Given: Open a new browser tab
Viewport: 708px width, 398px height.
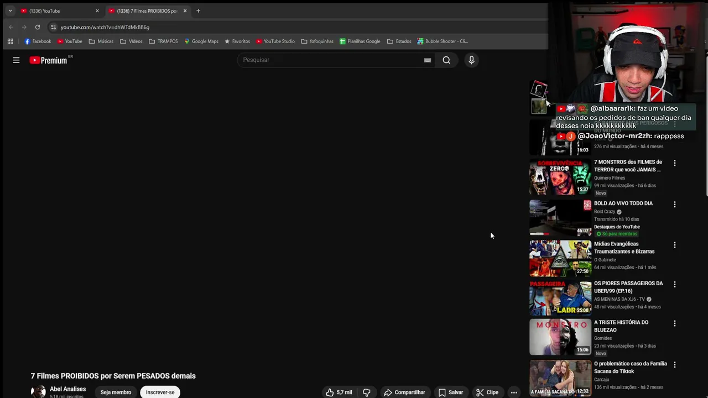Looking at the screenshot, I should pyautogui.click(x=198, y=11).
